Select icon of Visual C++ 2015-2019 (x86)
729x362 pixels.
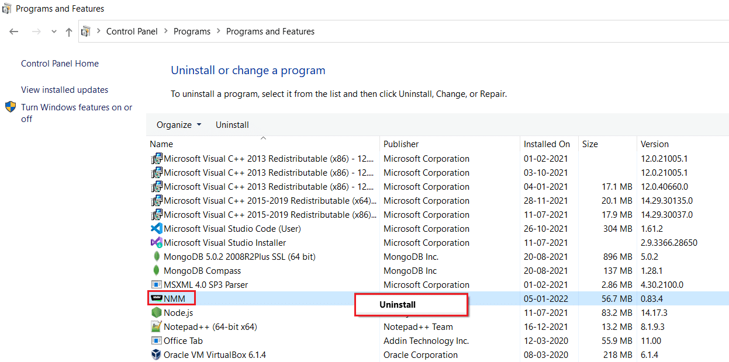(x=156, y=214)
